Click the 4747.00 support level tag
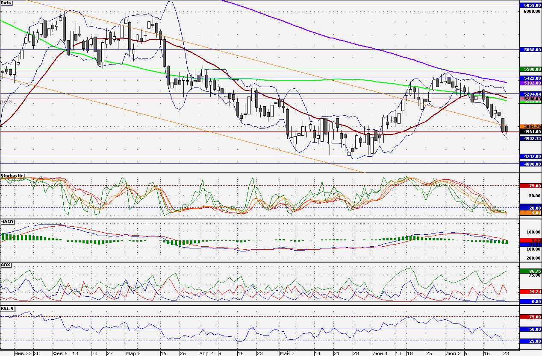The image size is (542, 356). pyautogui.click(x=530, y=156)
